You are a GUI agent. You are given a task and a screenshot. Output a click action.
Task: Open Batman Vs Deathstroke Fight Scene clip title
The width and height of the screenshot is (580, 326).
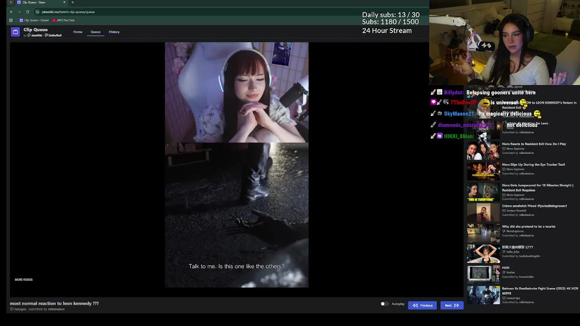click(x=540, y=290)
